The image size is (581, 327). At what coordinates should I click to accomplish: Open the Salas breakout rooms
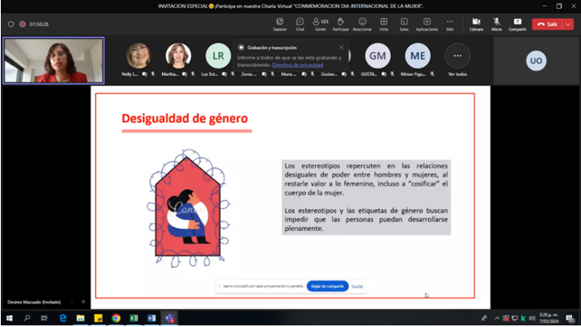coord(404,24)
